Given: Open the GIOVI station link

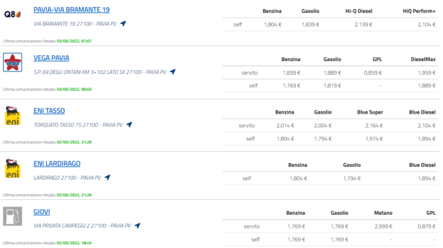Looking at the screenshot, I should pyautogui.click(x=42, y=212).
